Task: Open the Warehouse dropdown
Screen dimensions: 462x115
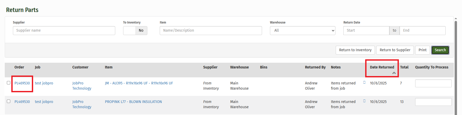Action: point(302,31)
